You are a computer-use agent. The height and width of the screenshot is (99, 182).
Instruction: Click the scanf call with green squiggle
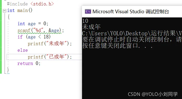tap(41, 30)
